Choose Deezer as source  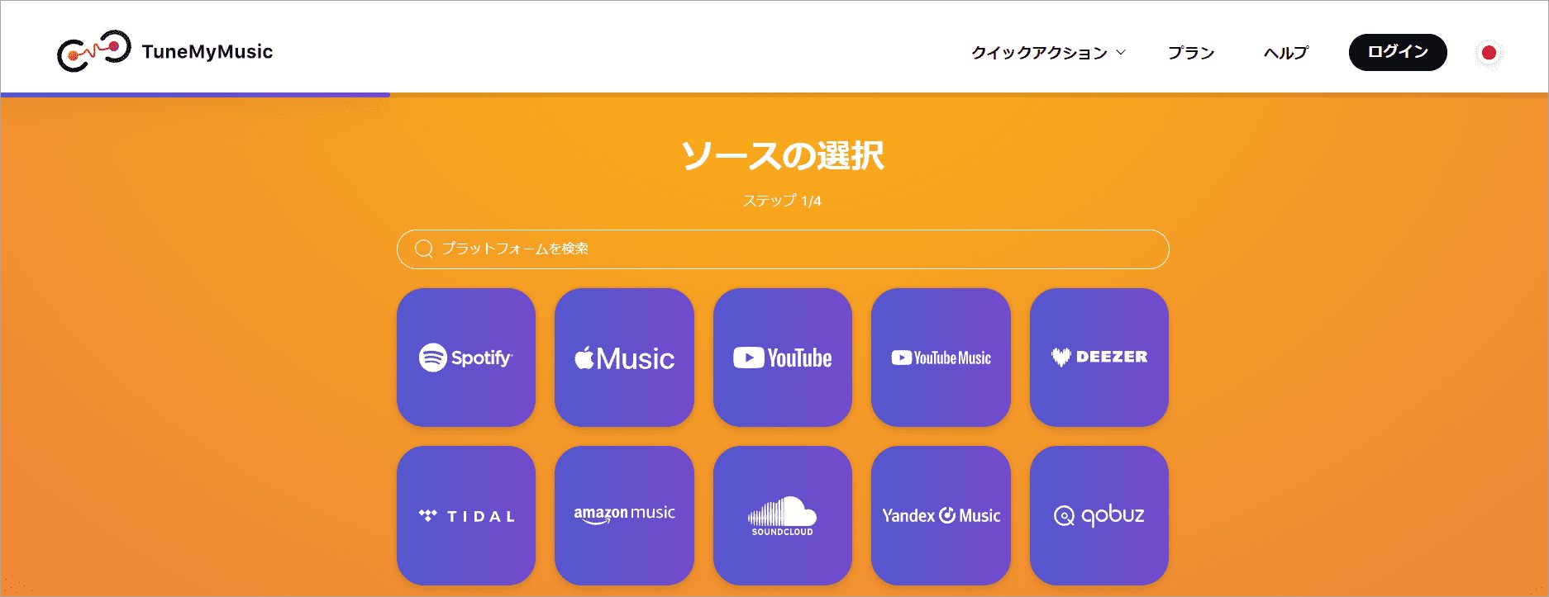1099,358
